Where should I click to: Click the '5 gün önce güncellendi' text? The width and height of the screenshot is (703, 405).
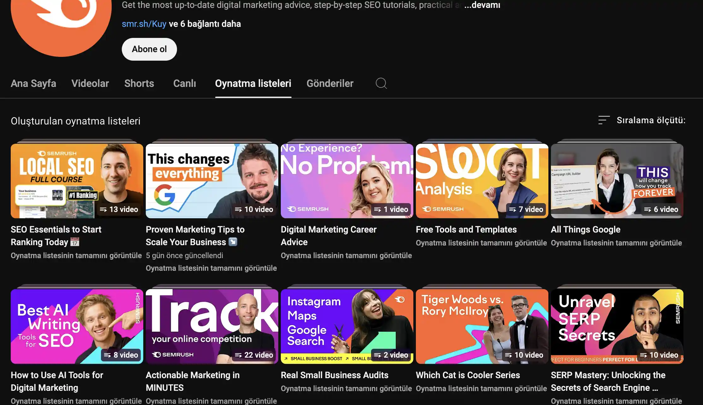[184, 256]
